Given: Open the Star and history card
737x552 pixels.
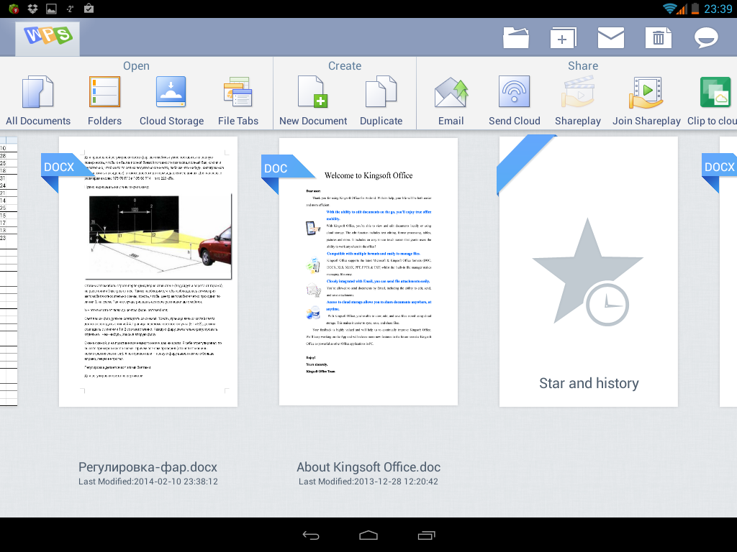Looking at the screenshot, I should 589,272.
